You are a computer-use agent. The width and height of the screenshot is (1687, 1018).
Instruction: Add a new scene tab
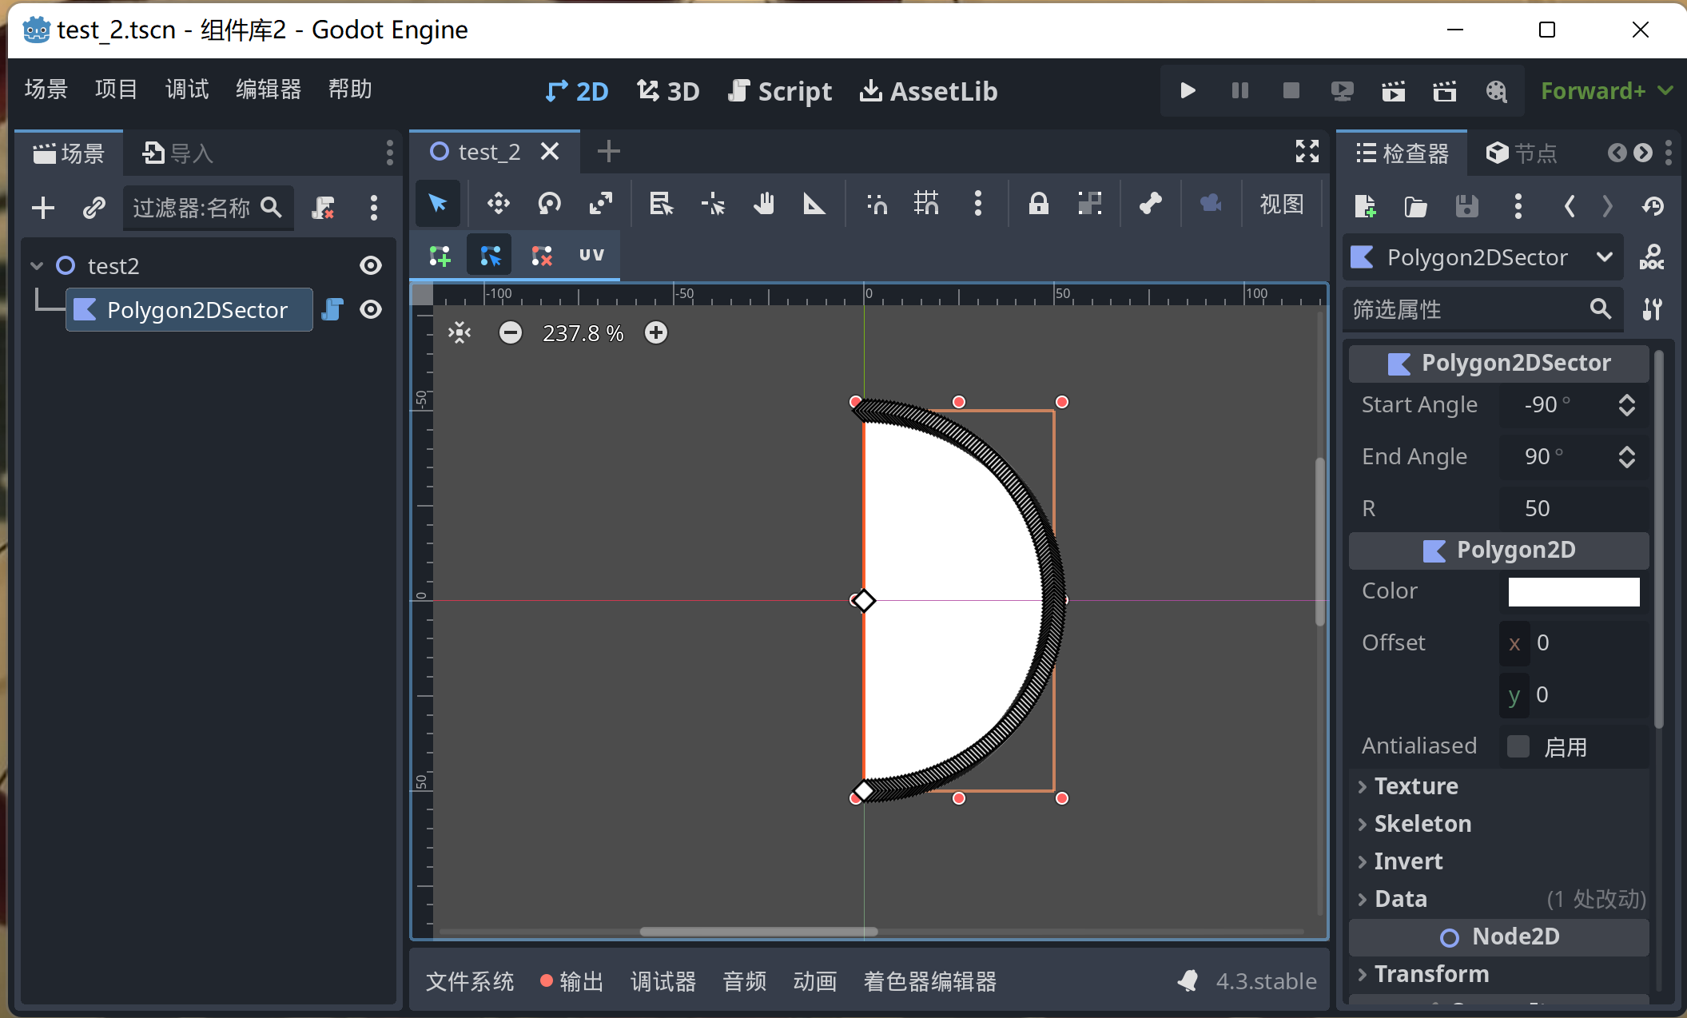tap(609, 151)
